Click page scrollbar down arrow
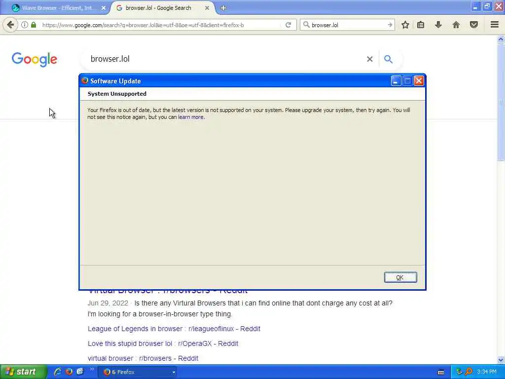505x379 pixels. (x=501, y=360)
